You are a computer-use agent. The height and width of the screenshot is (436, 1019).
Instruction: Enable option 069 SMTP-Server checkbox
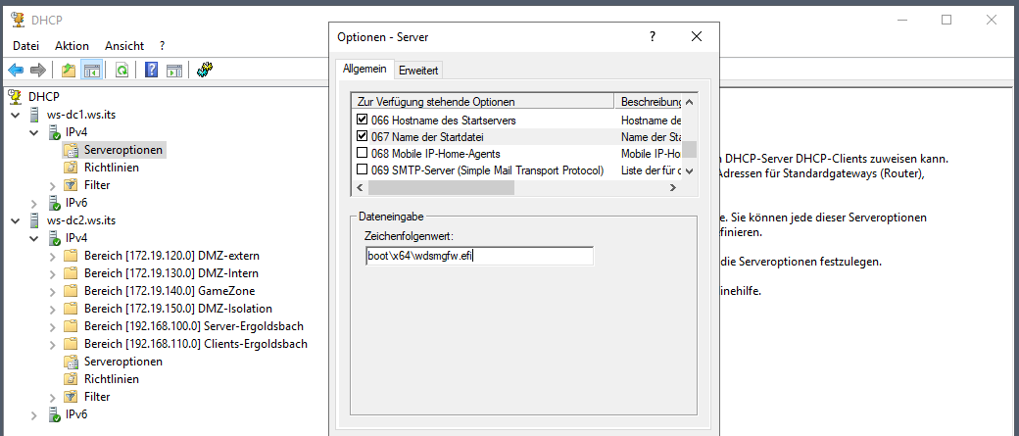click(x=362, y=170)
